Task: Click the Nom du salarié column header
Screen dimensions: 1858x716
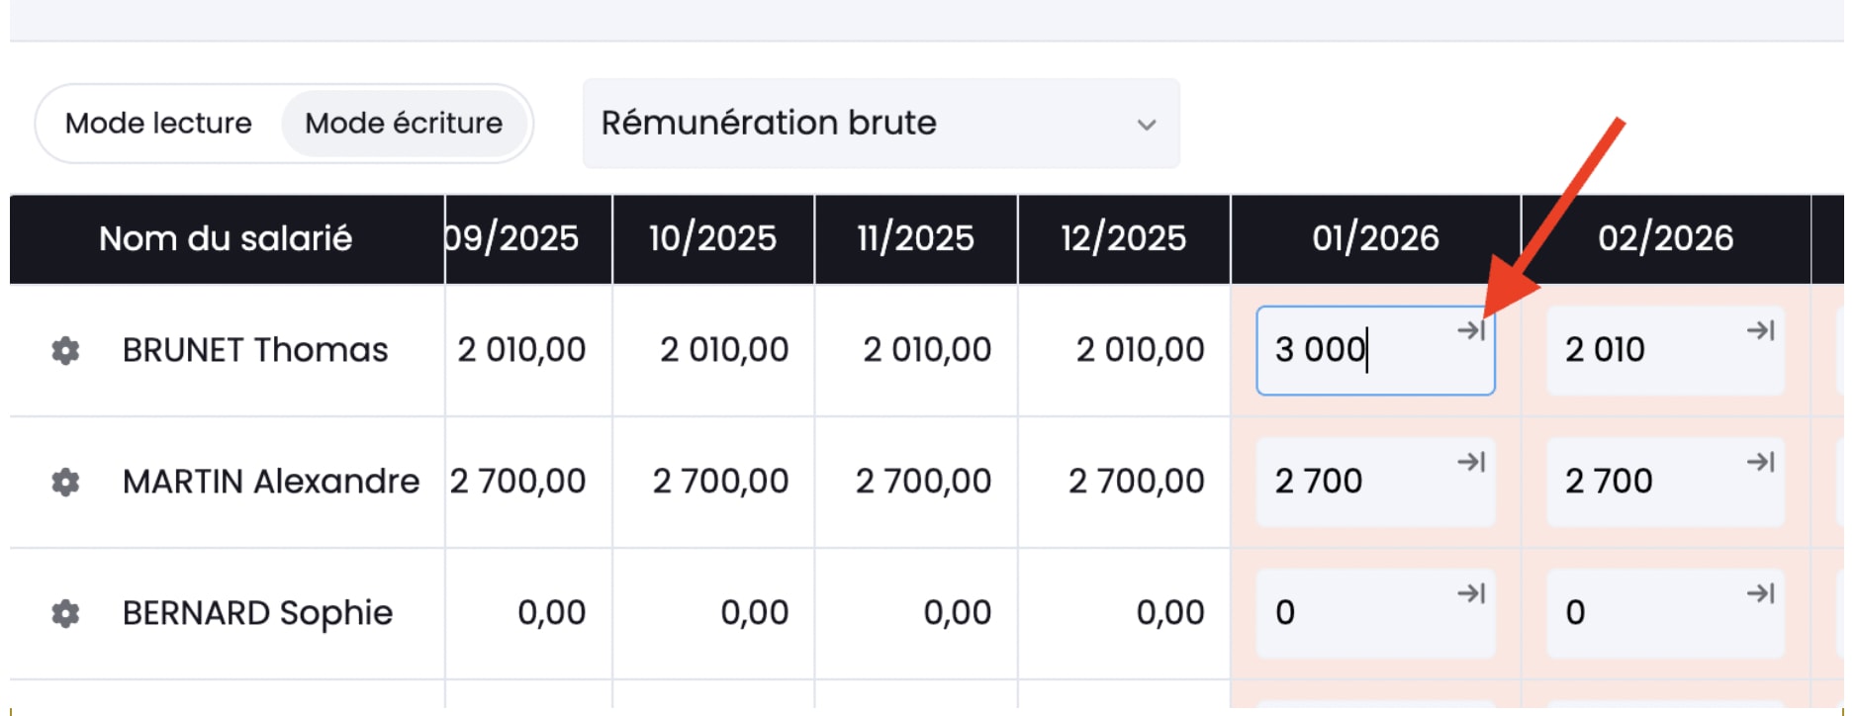Action: 226,238
